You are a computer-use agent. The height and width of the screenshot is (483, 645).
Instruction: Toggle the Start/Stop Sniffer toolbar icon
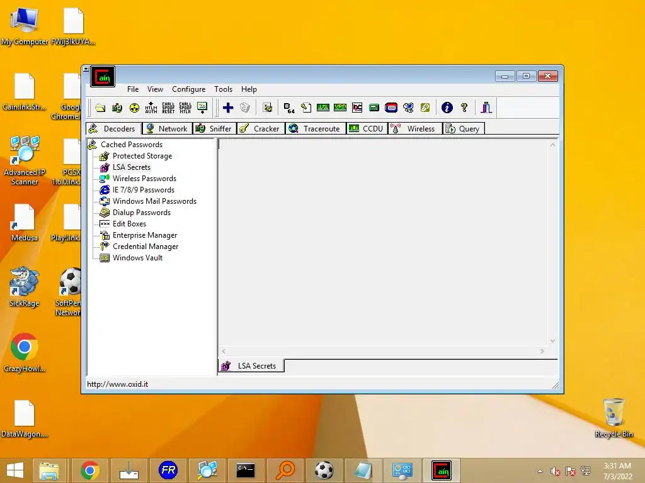tap(117, 108)
